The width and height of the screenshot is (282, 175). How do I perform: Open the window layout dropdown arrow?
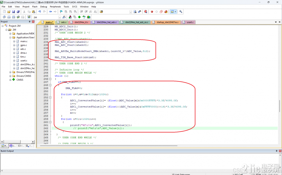tap(175, 12)
